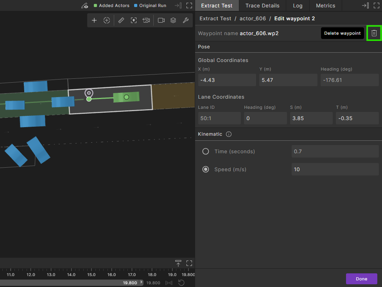
Task: Open the video camera view icon
Action: click(161, 20)
